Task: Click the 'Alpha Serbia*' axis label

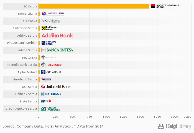Action: 27,72
